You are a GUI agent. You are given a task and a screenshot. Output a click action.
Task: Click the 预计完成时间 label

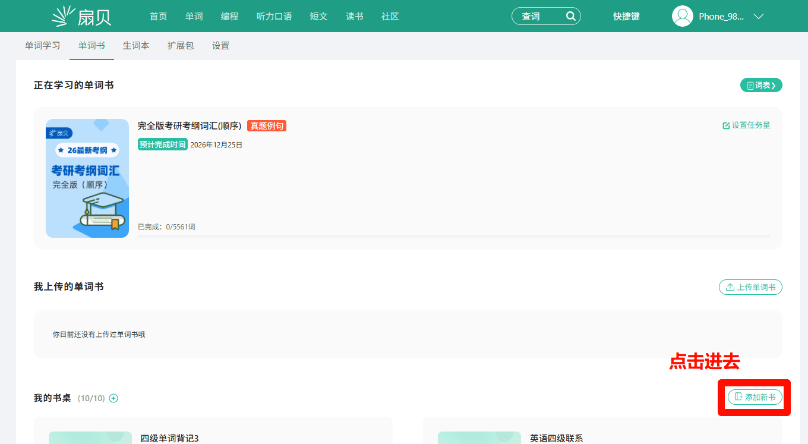[163, 144]
